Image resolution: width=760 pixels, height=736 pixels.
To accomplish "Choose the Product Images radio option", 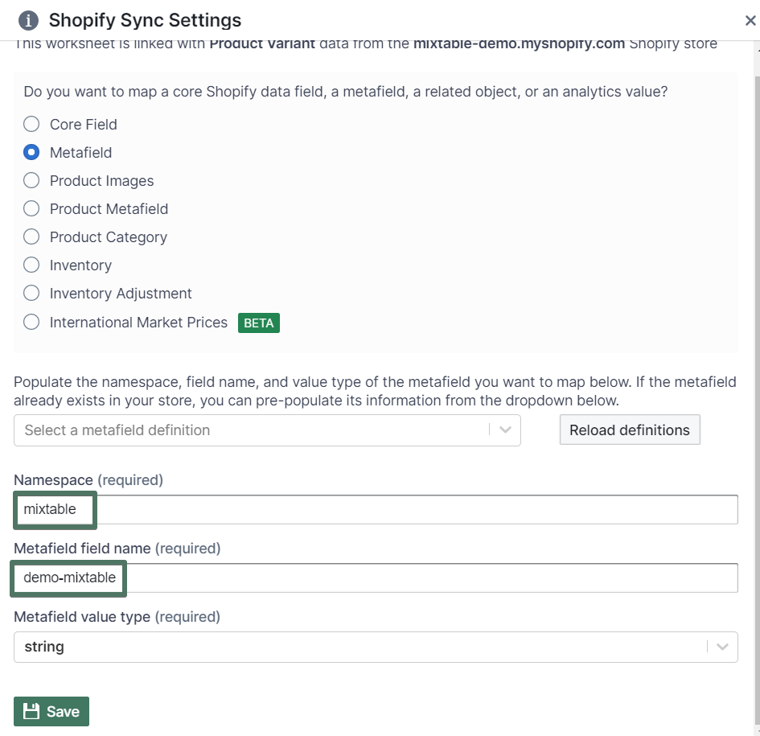I will pyautogui.click(x=31, y=181).
